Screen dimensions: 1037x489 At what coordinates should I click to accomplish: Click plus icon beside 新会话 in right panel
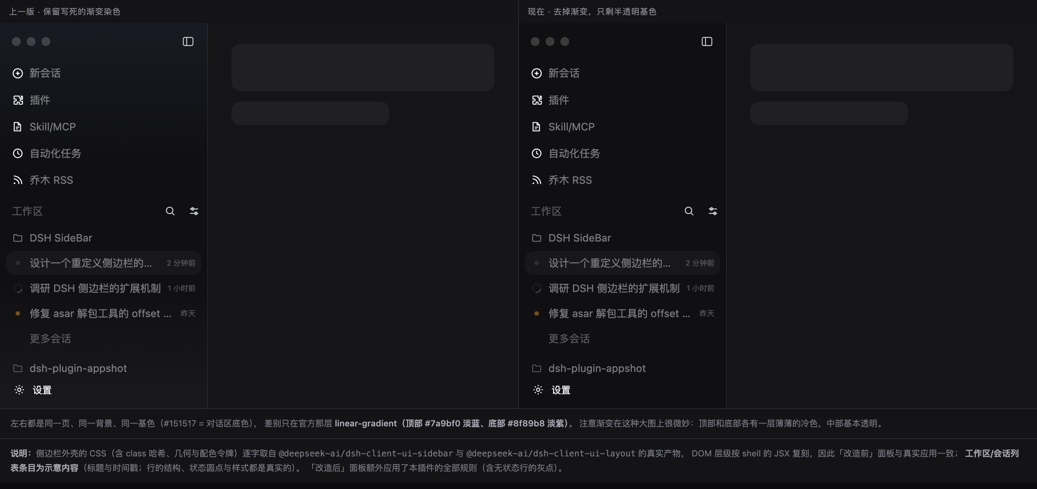pyautogui.click(x=537, y=73)
